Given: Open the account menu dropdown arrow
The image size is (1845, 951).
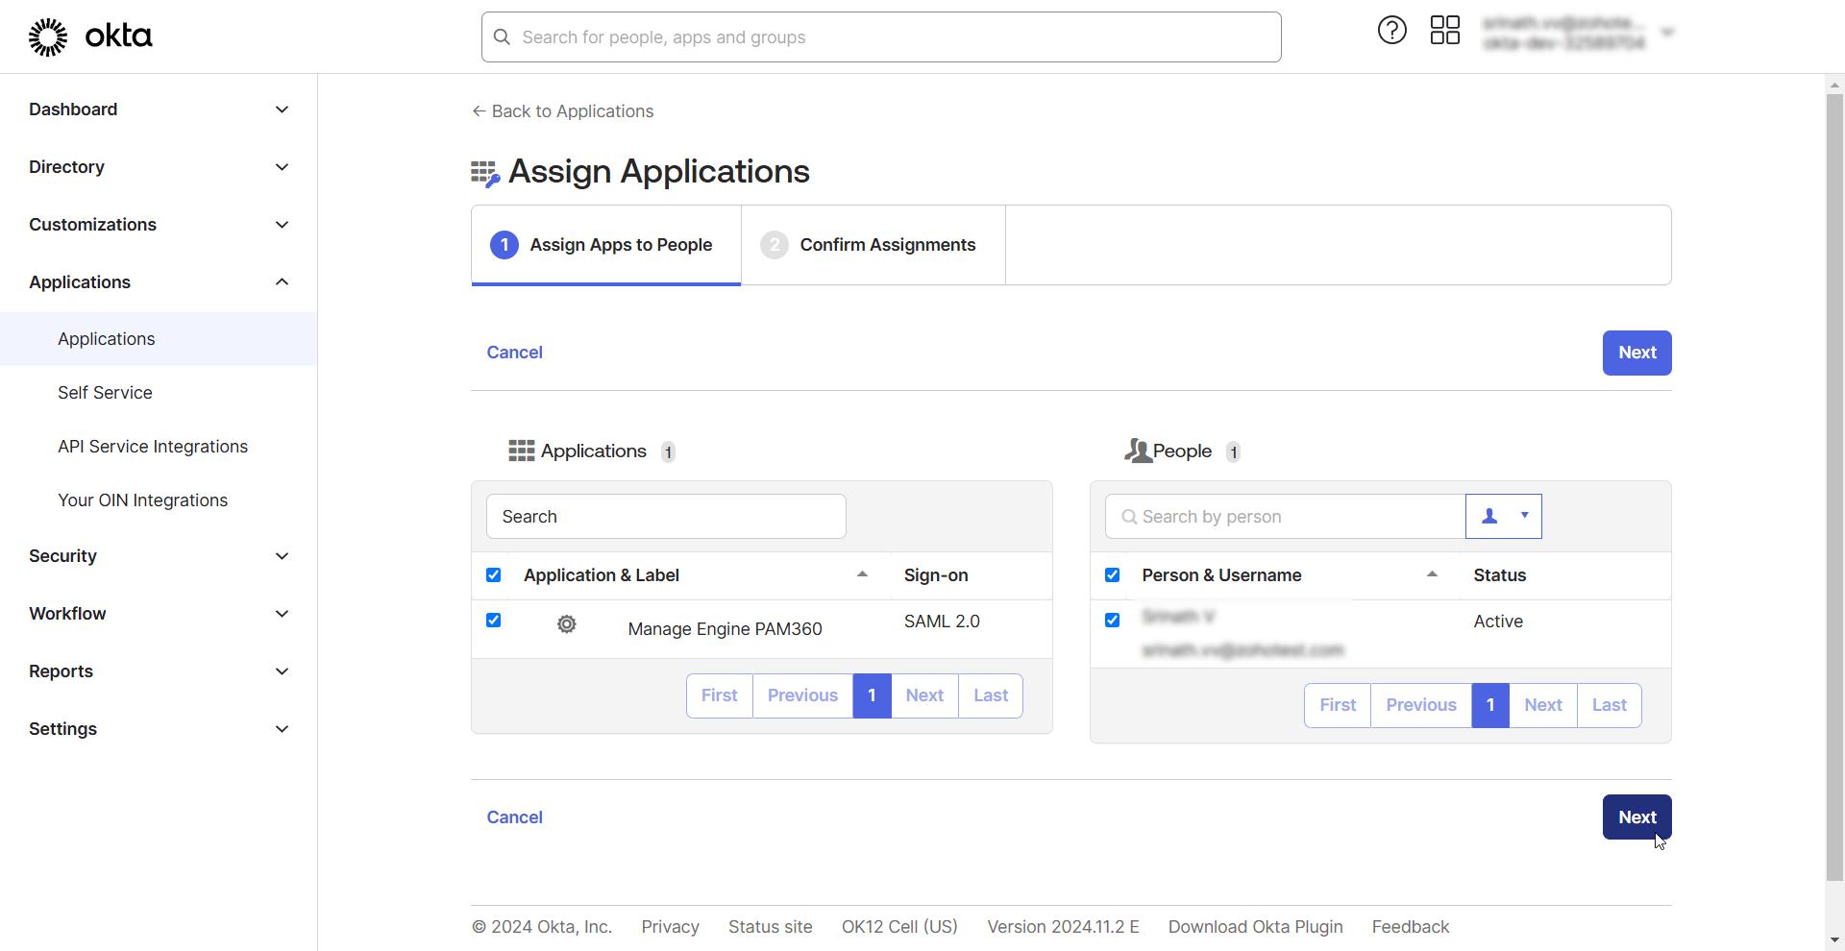Looking at the screenshot, I should coord(1667,31).
